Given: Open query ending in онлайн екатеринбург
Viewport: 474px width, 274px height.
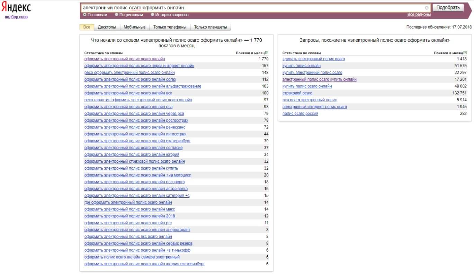Looking at the screenshot, I should 137,141.
